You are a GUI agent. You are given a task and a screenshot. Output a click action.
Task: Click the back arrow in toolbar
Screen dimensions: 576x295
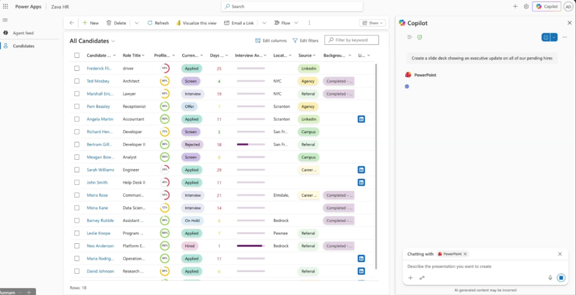tap(71, 23)
